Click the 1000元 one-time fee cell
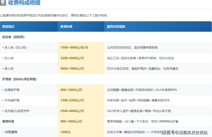212x137 pixels. 65,132
